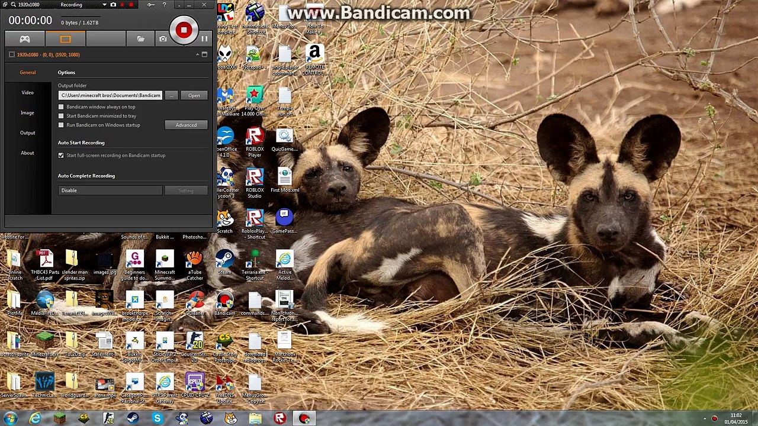This screenshot has height=426, width=758.
Task: Open the Video settings tab
Action: click(x=28, y=92)
